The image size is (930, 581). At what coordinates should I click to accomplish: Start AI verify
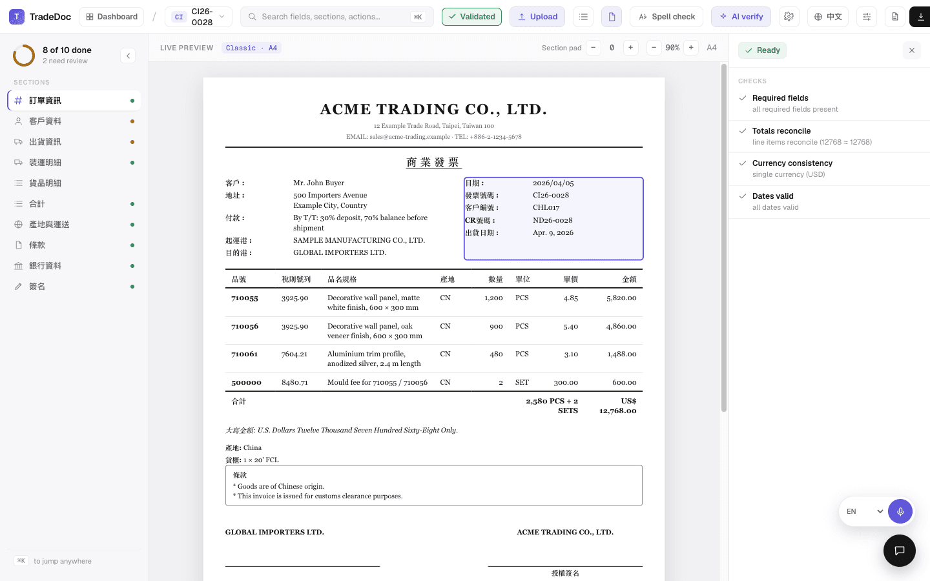[741, 17]
